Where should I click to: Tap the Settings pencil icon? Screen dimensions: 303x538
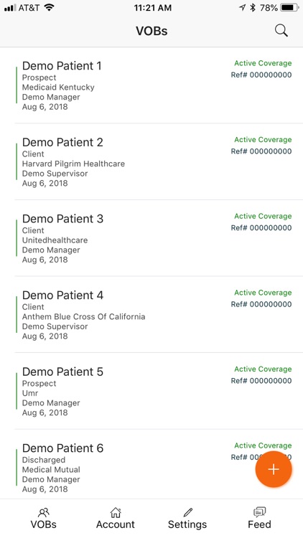(188, 513)
